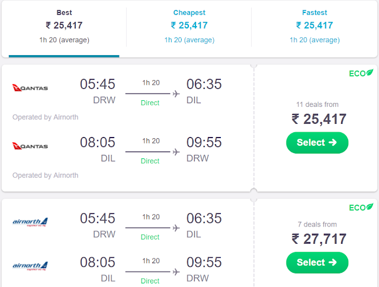The width and height of the screenshot is (379, 287).
Task: Switch to the Best sorting tab
Action: coord(64,26)
